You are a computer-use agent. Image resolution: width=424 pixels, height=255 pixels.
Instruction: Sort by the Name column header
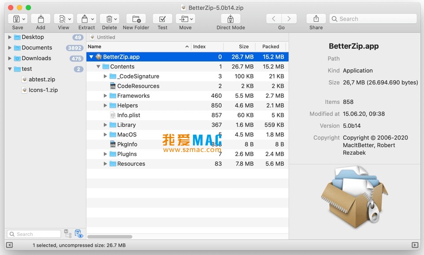(x=139, y=46)
